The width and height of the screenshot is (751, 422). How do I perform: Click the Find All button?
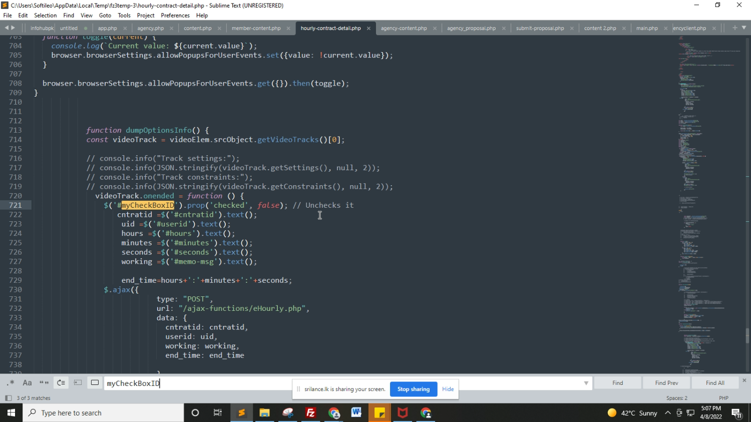point(715,383)
